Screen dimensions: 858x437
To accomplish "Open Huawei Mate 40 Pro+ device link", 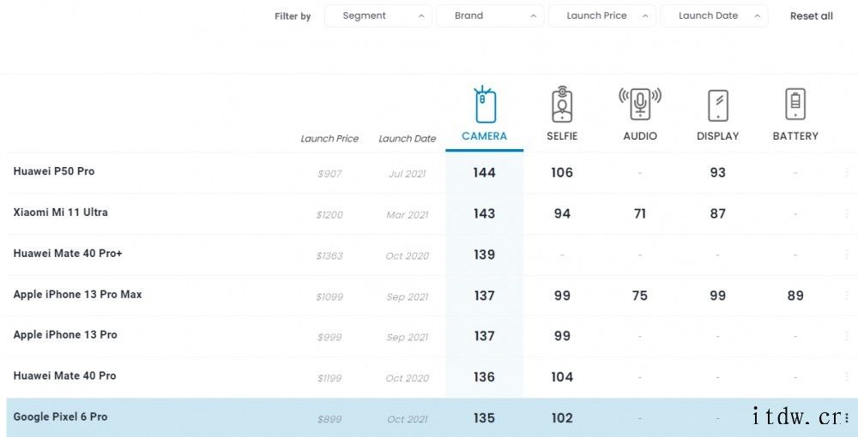I will pos(67,253).
